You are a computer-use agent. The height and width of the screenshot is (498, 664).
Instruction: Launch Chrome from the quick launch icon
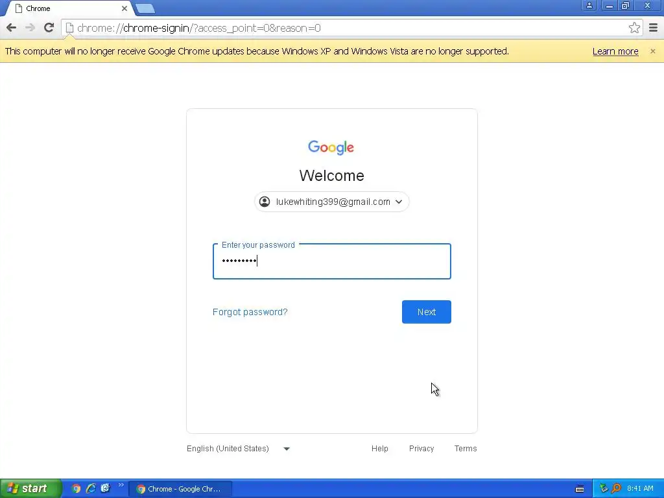(x=76, y=489)
